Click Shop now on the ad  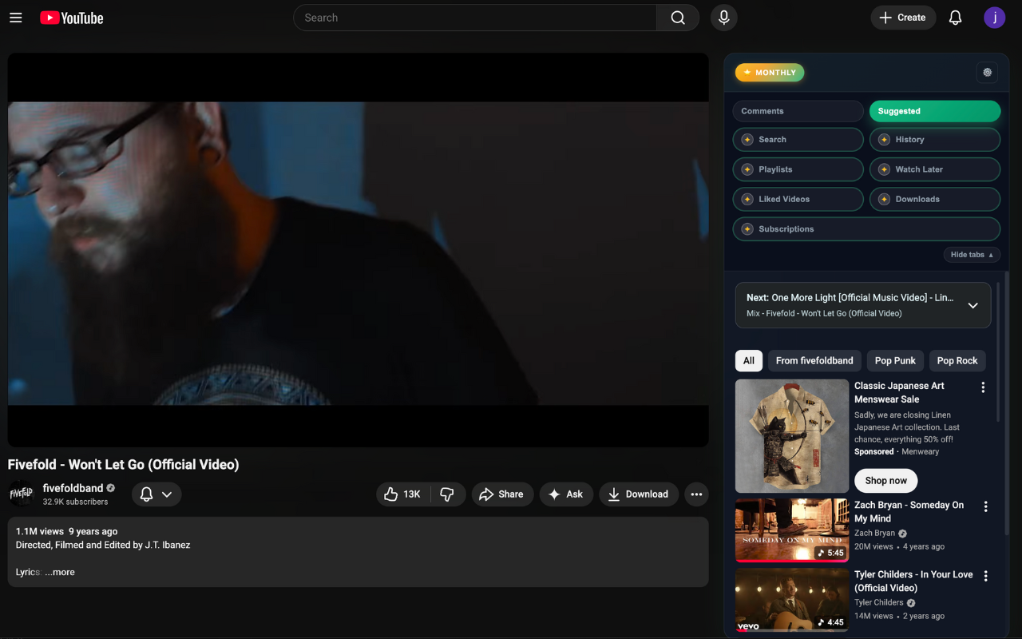pyautogui.click(x=886, y=480)
